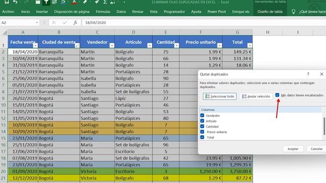
Task: Select the Lápiz cell
Action: click(x=133, y=98)
